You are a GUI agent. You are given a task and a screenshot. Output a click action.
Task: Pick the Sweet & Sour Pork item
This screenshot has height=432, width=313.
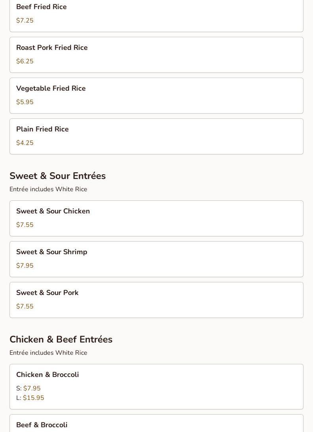click(156, 300)
